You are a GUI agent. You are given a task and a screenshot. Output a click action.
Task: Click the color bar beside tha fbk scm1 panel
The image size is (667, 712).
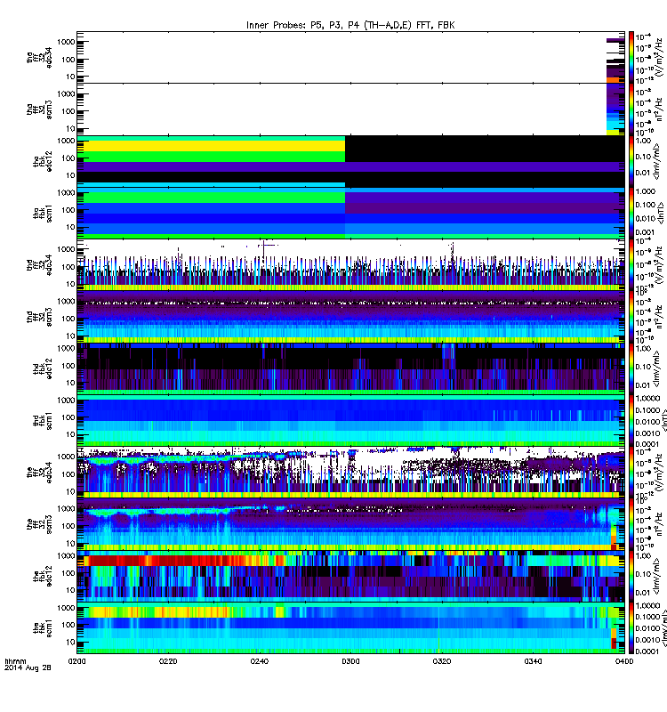tap(631, 213)
